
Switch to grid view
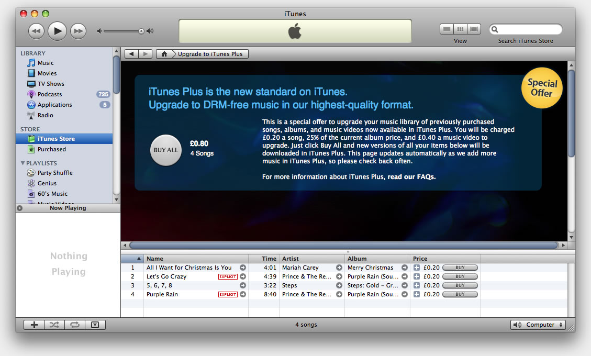pyautogui.click(x=460, y=29)
